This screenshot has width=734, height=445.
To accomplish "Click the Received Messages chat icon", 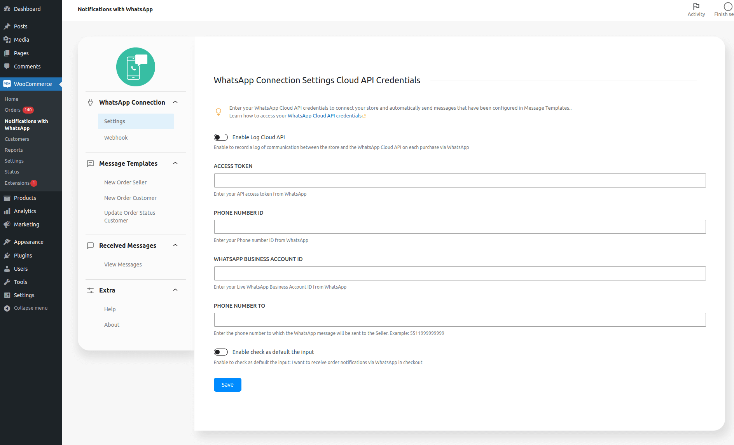I will pos(90,245).
